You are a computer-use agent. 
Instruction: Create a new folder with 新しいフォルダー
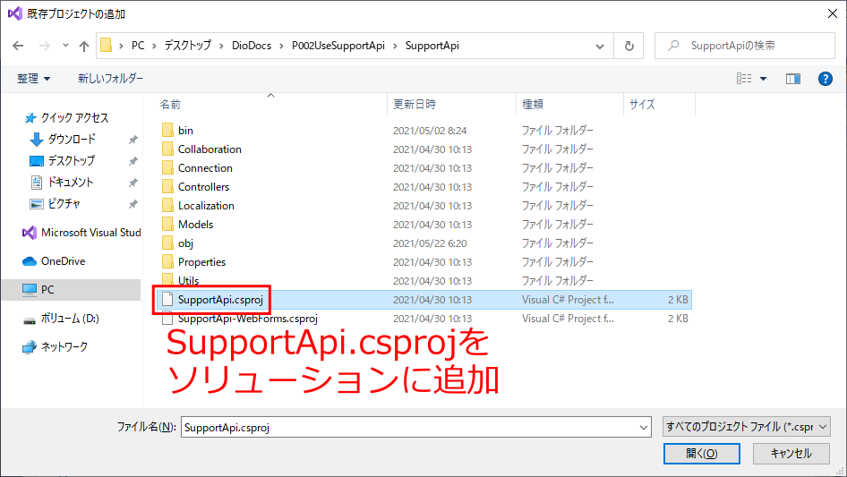110,79
